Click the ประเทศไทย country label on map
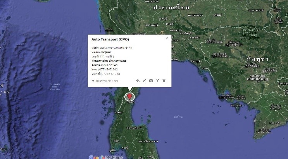Image resolution: width=288 pixels, height=159 pixels. (x=171, y=7)
